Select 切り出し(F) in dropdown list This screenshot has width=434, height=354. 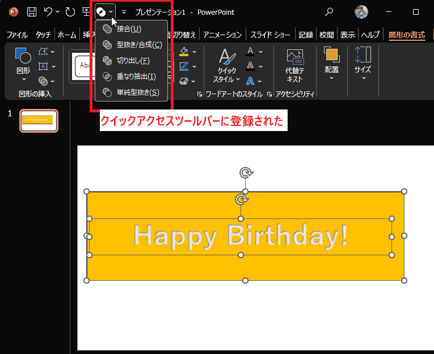click(133, 60)
